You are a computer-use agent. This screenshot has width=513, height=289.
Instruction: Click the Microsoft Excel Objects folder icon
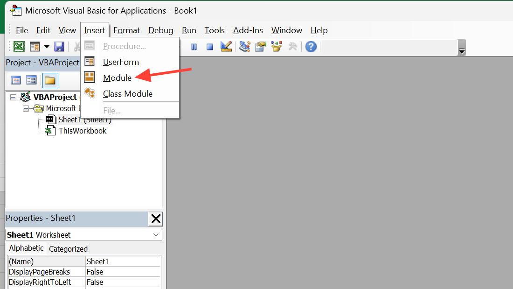click(38, 108)
